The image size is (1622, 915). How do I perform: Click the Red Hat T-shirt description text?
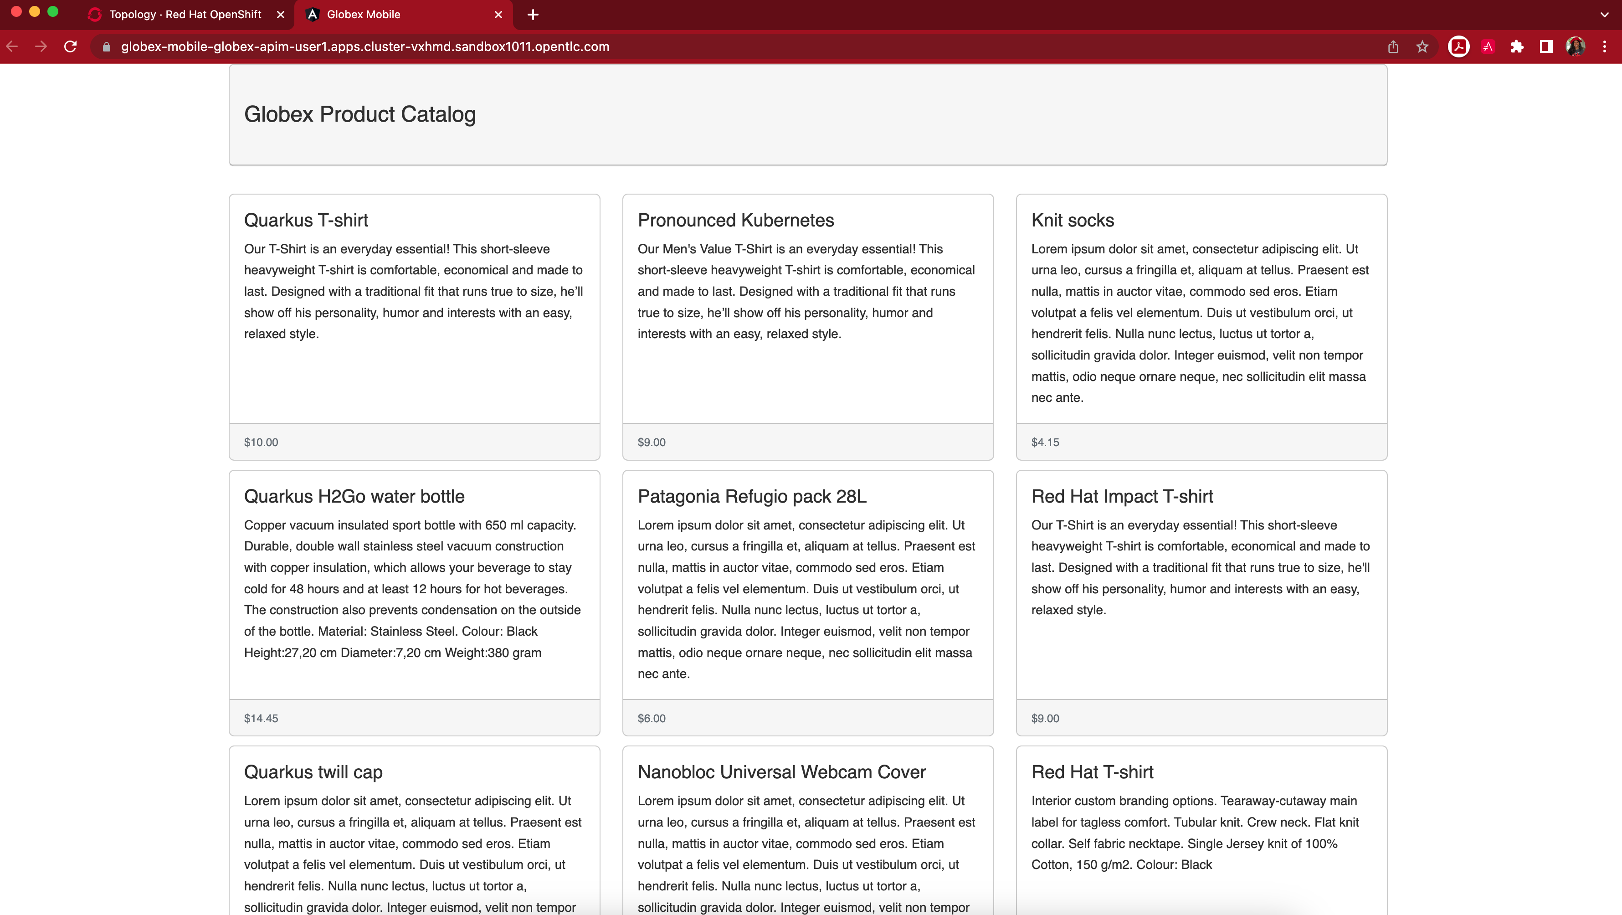1195,833
